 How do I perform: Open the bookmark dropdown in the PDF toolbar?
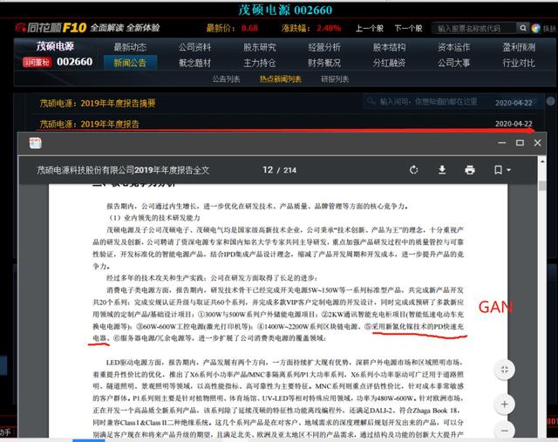[x=502, y=170]
